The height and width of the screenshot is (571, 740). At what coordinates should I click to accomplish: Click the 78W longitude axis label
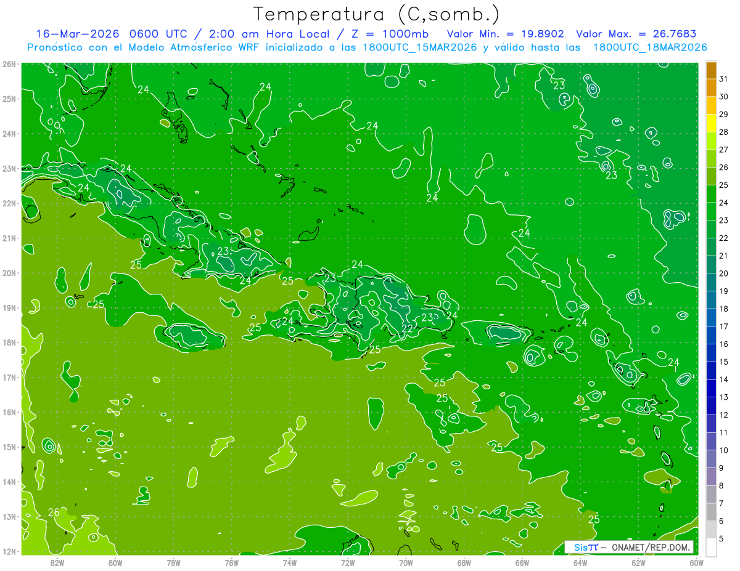point(173,562)
